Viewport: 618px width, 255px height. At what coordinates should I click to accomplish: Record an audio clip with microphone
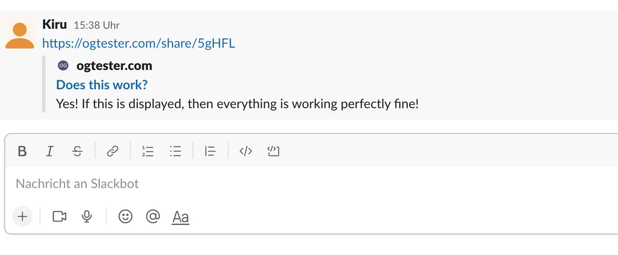click(x=87, y=217)
